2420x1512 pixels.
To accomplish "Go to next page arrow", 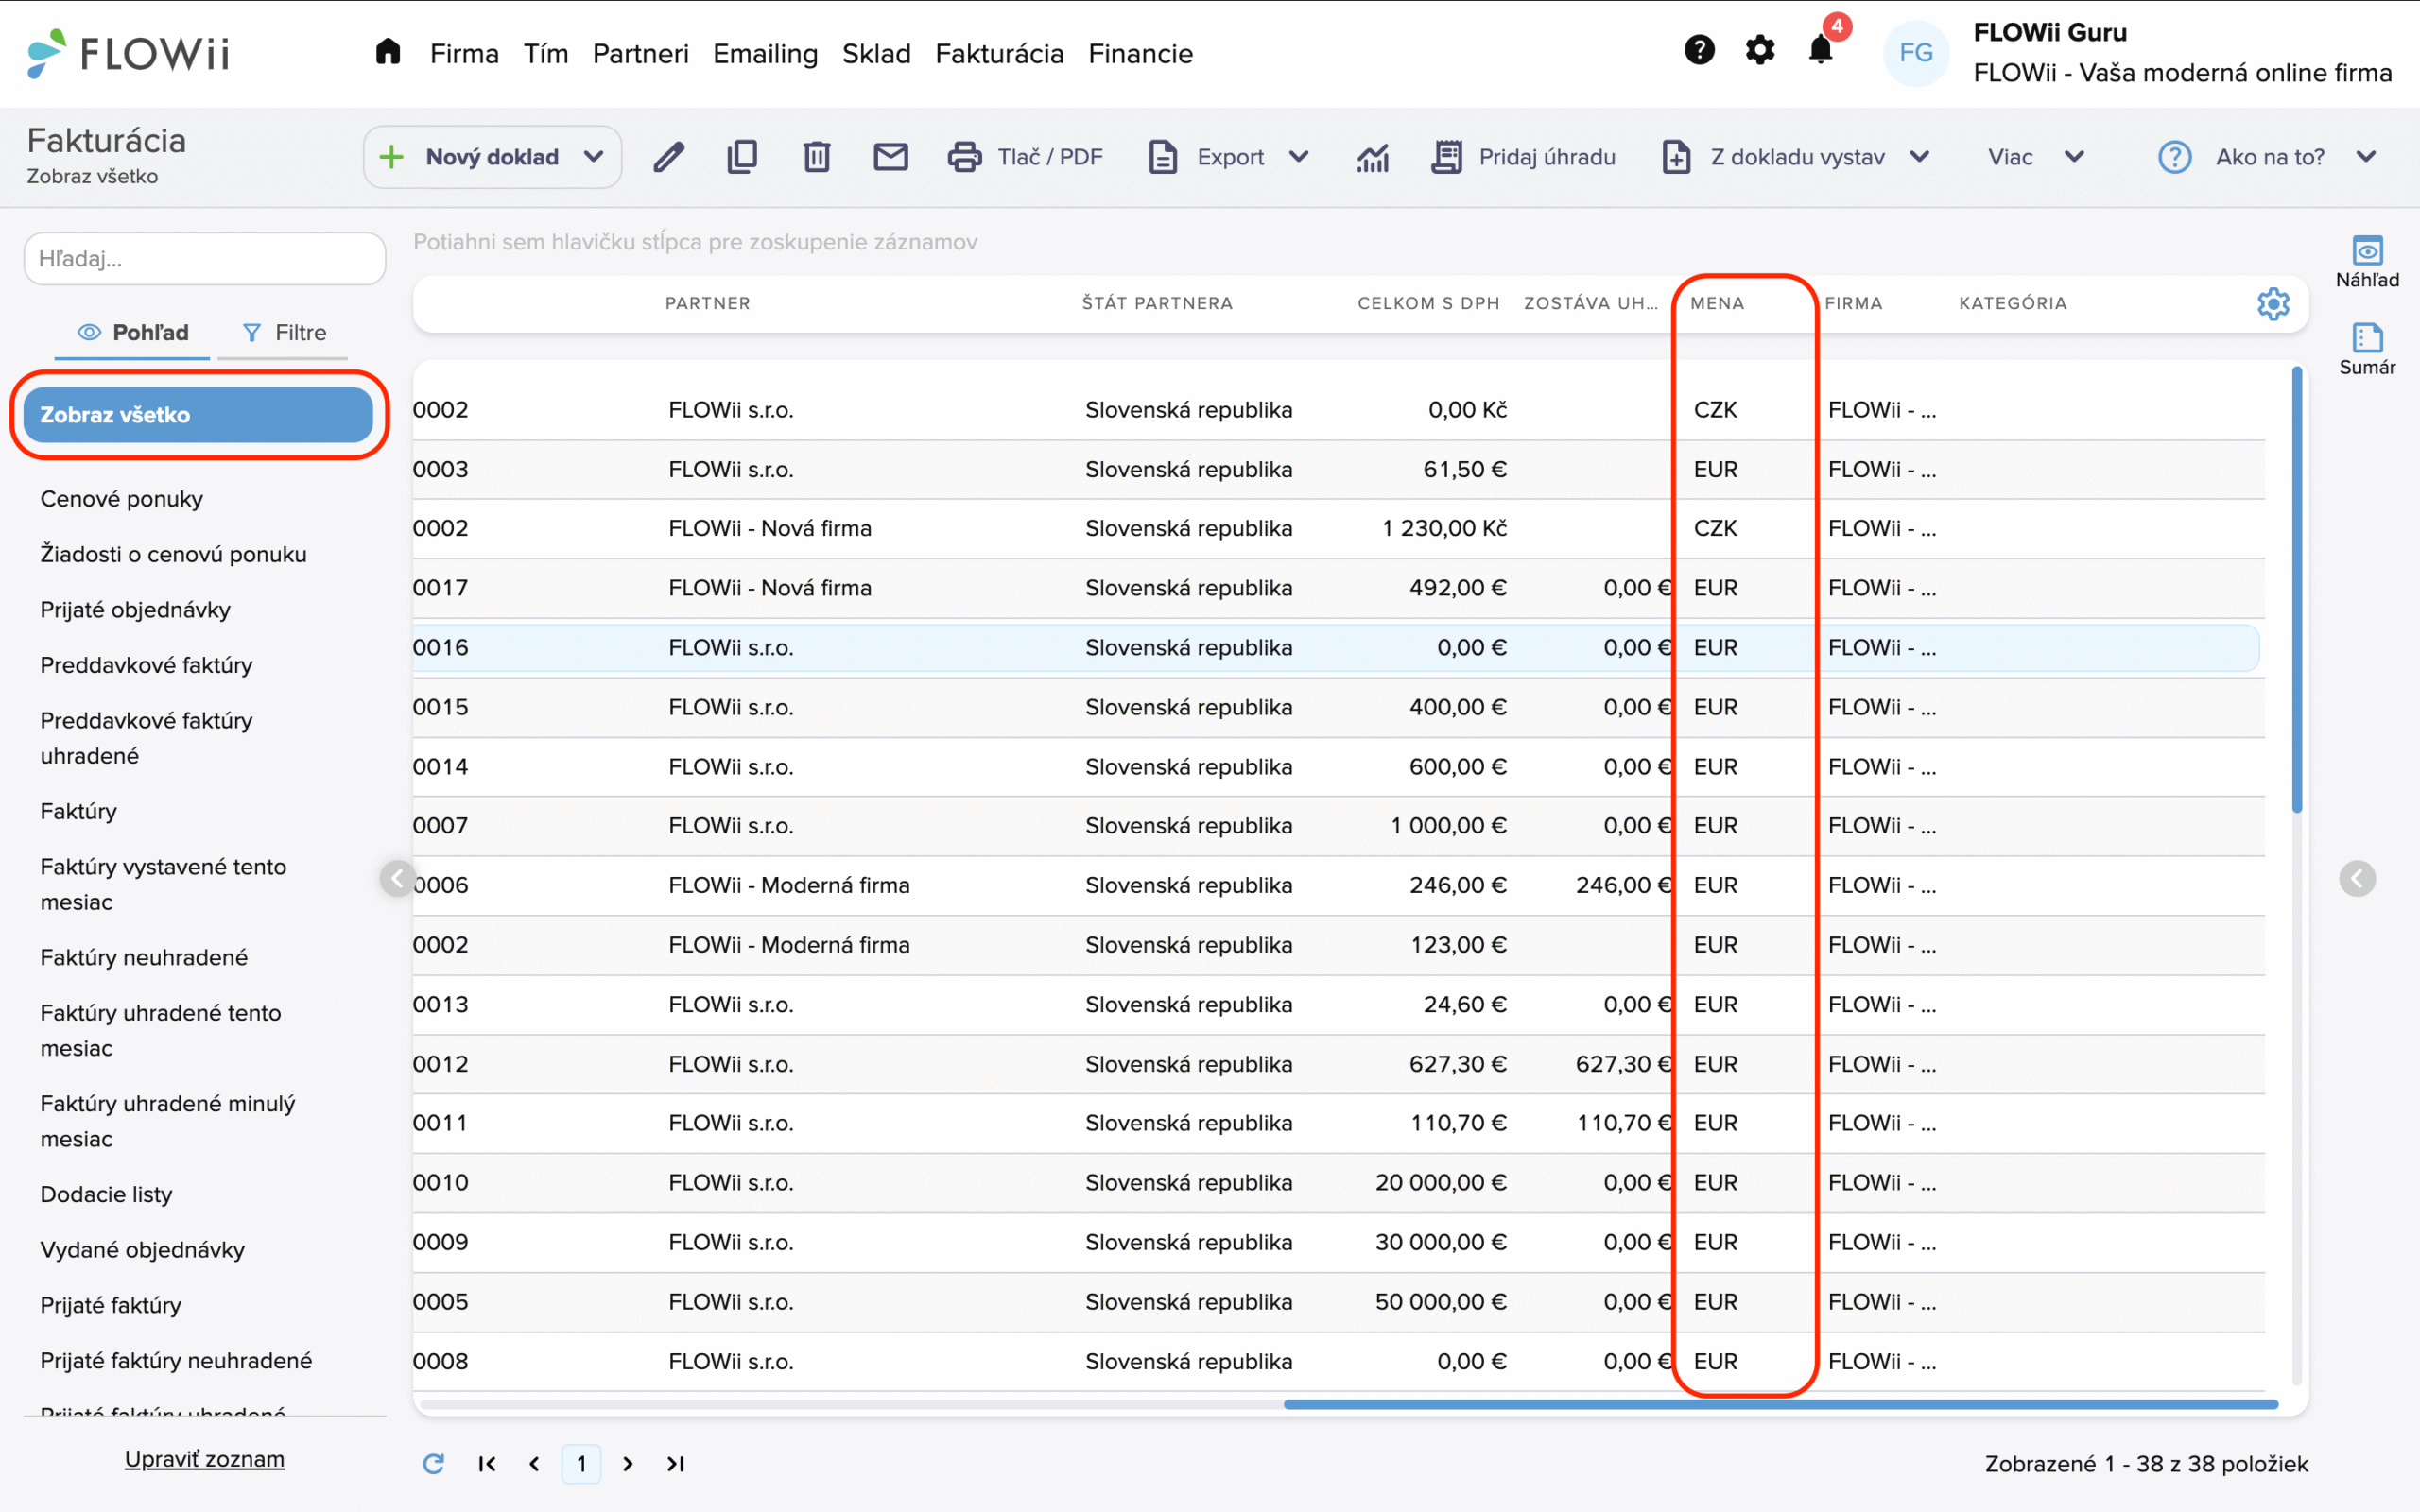I will 628,1463.
